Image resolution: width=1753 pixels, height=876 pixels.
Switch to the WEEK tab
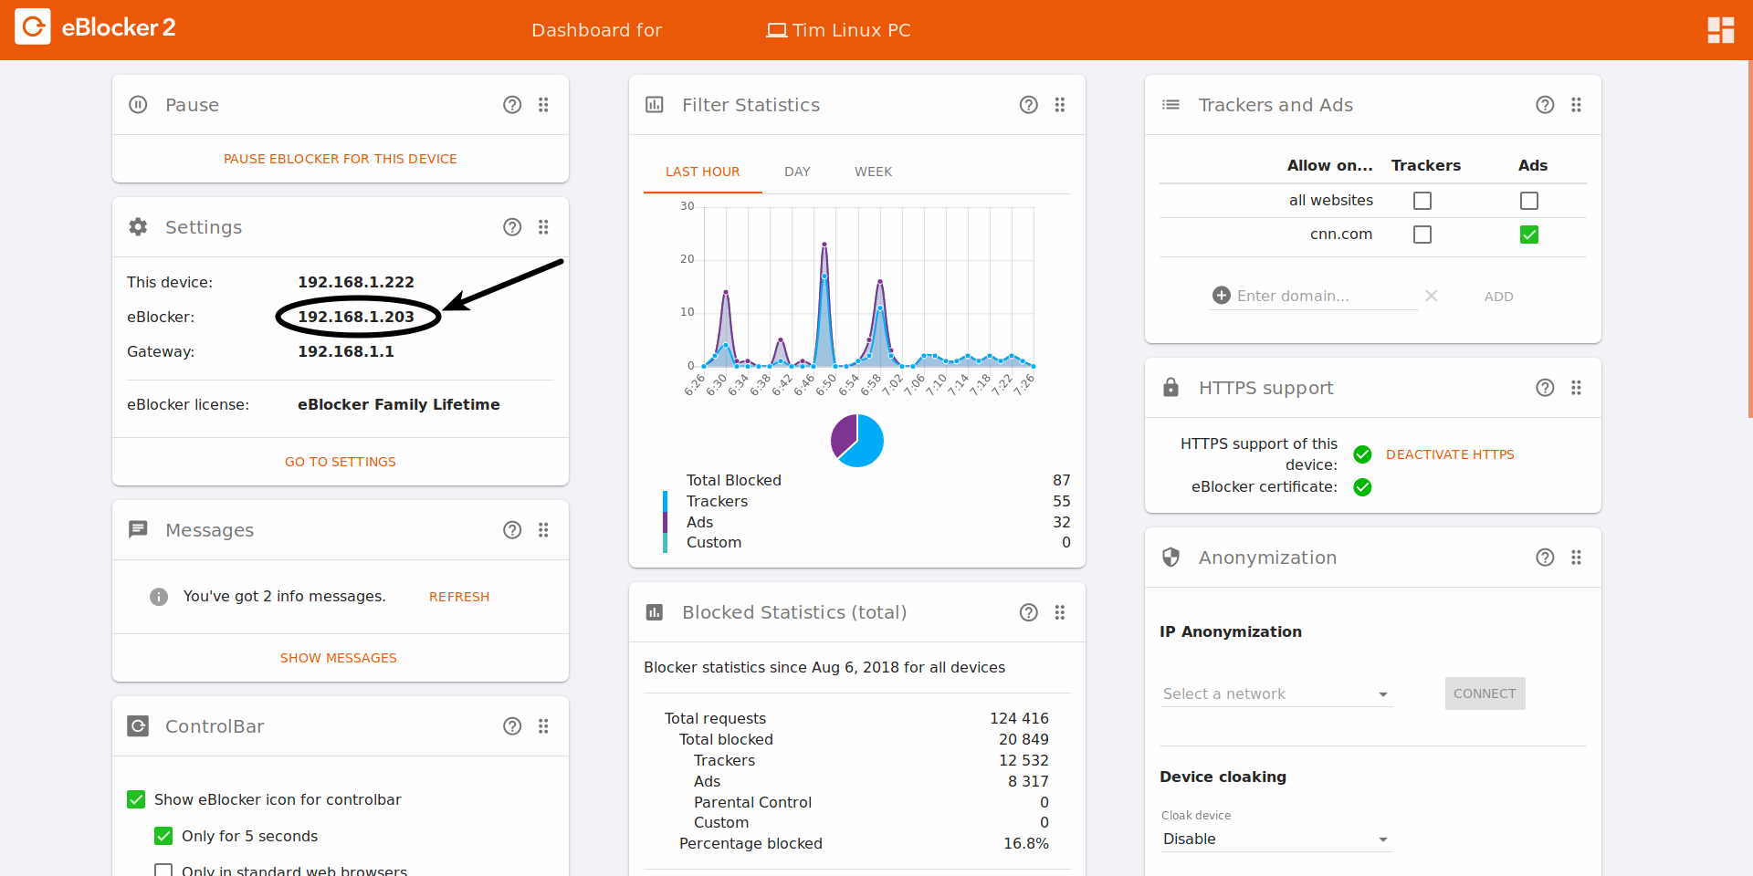(873, 172)
